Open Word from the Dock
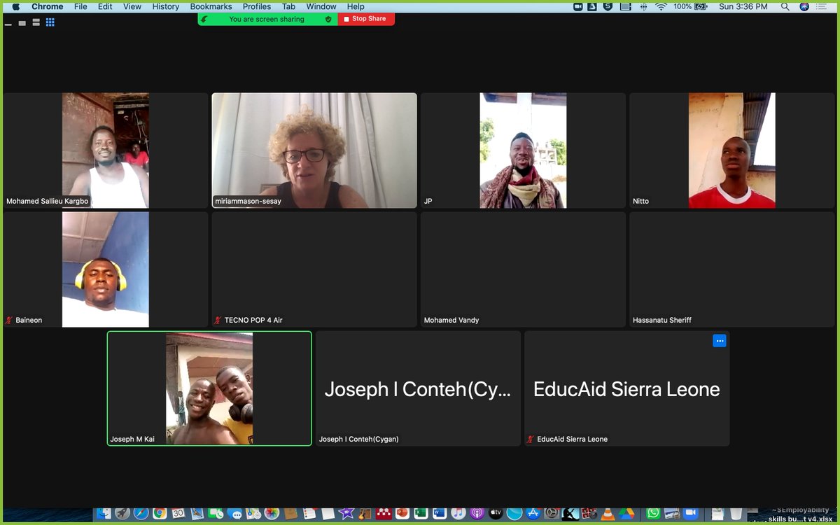840x525 pixels. tap(440, 513)
